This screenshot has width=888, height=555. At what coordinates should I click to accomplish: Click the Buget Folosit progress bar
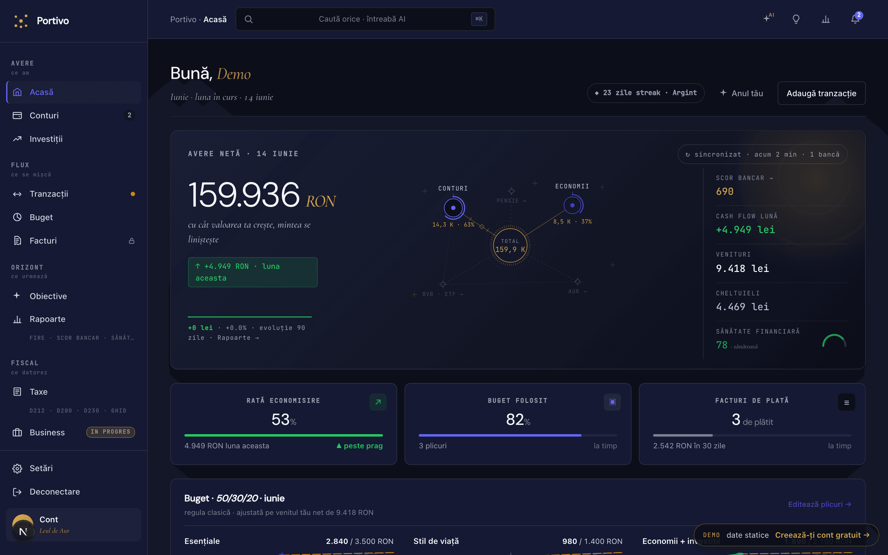pyautogui.click(x=518, y=435)
